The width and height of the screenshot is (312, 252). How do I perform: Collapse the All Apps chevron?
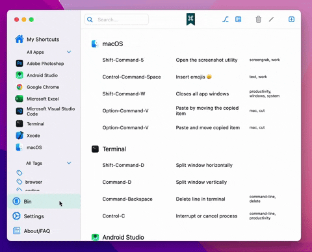click(x=69, y=52)
